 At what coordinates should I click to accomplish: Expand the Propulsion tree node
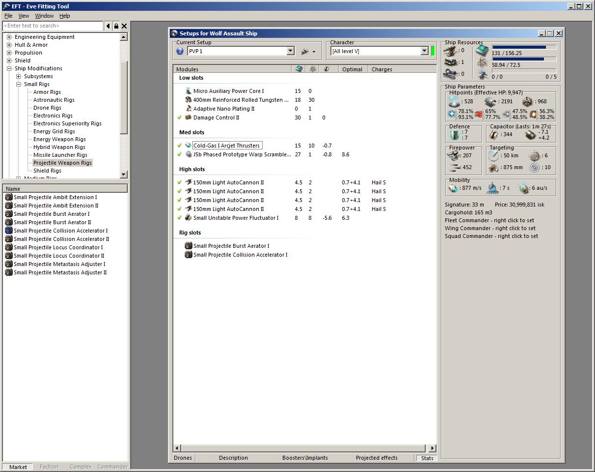click(9, 53)
